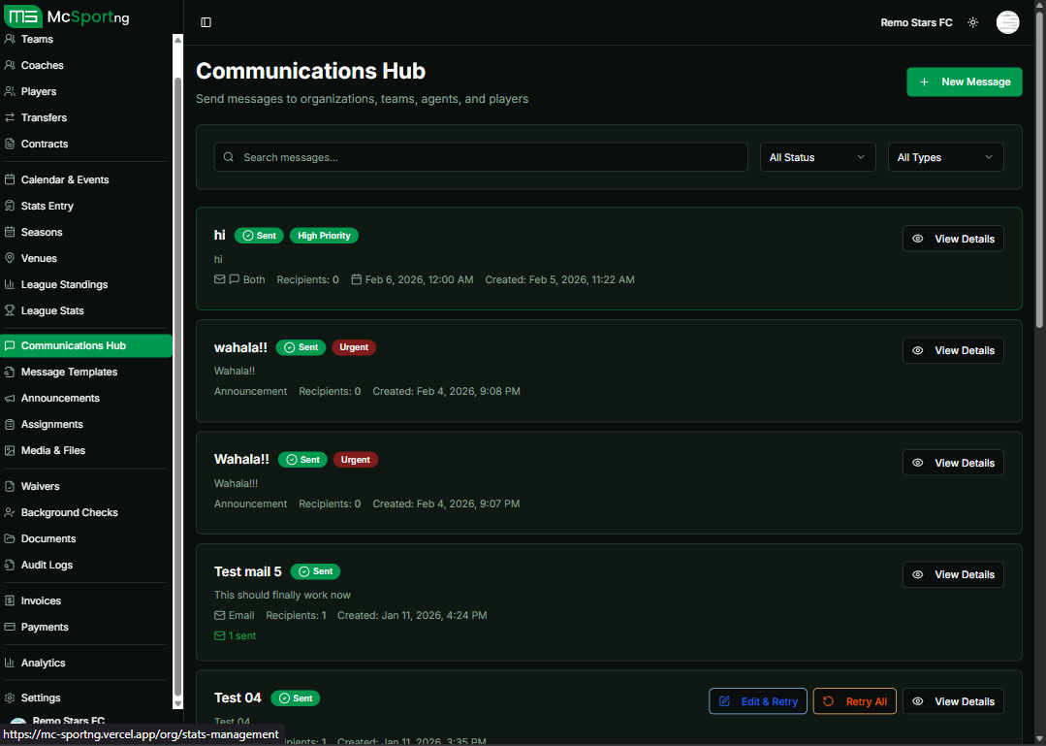The image size is (1046, 746).
Task: Open the All Status dropdown
Action: [817, 156]
